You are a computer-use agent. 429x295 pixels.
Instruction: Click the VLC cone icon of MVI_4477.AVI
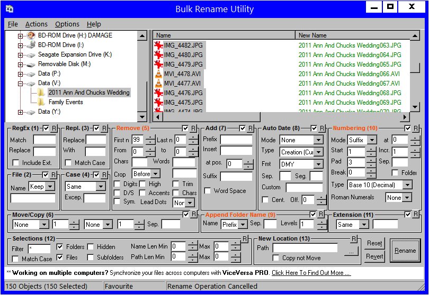click(158, 84)
